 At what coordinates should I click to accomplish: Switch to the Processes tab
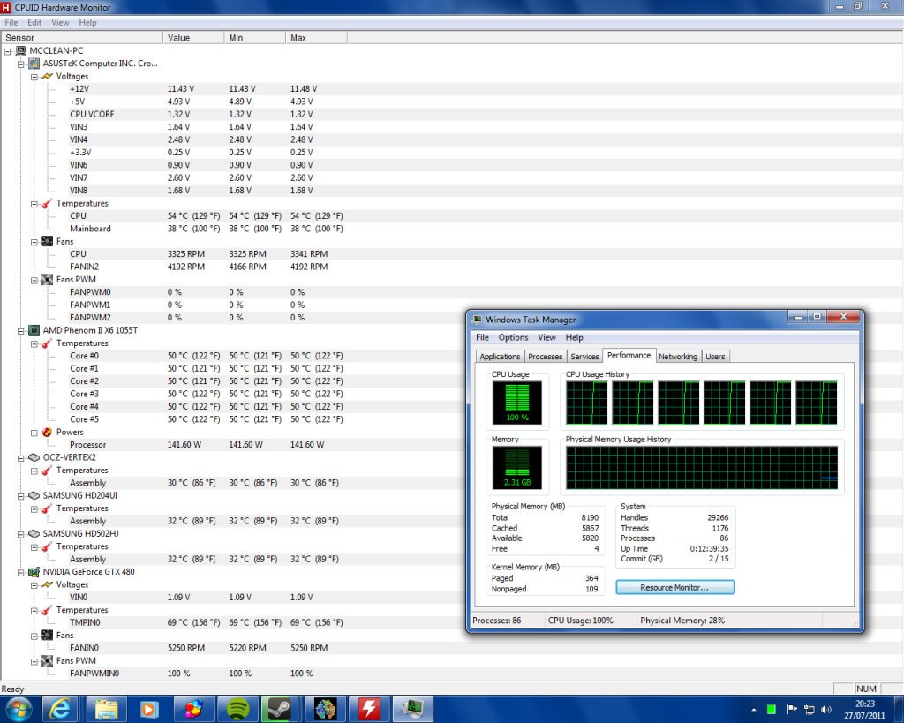(x=545, y=357)
